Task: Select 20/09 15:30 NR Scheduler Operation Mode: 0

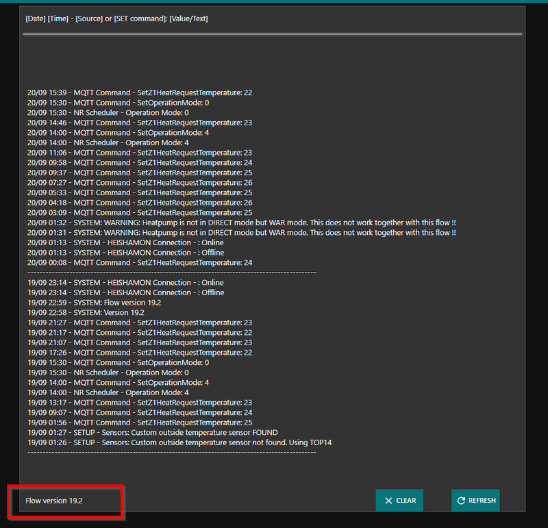Action: tap(108, 112)
